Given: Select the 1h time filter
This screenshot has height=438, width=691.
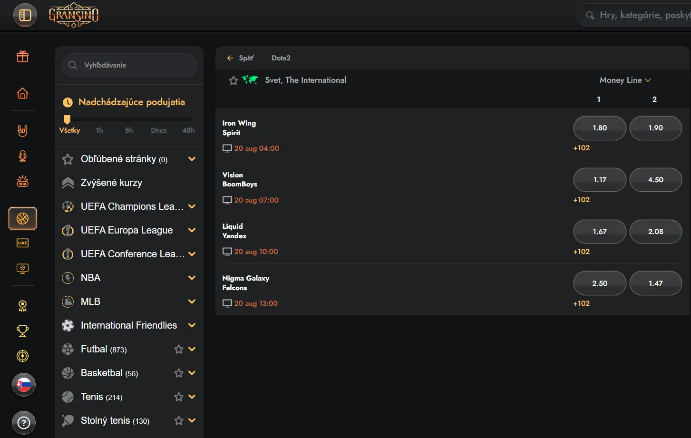Looking at the screenshot, I should point(99,130).
